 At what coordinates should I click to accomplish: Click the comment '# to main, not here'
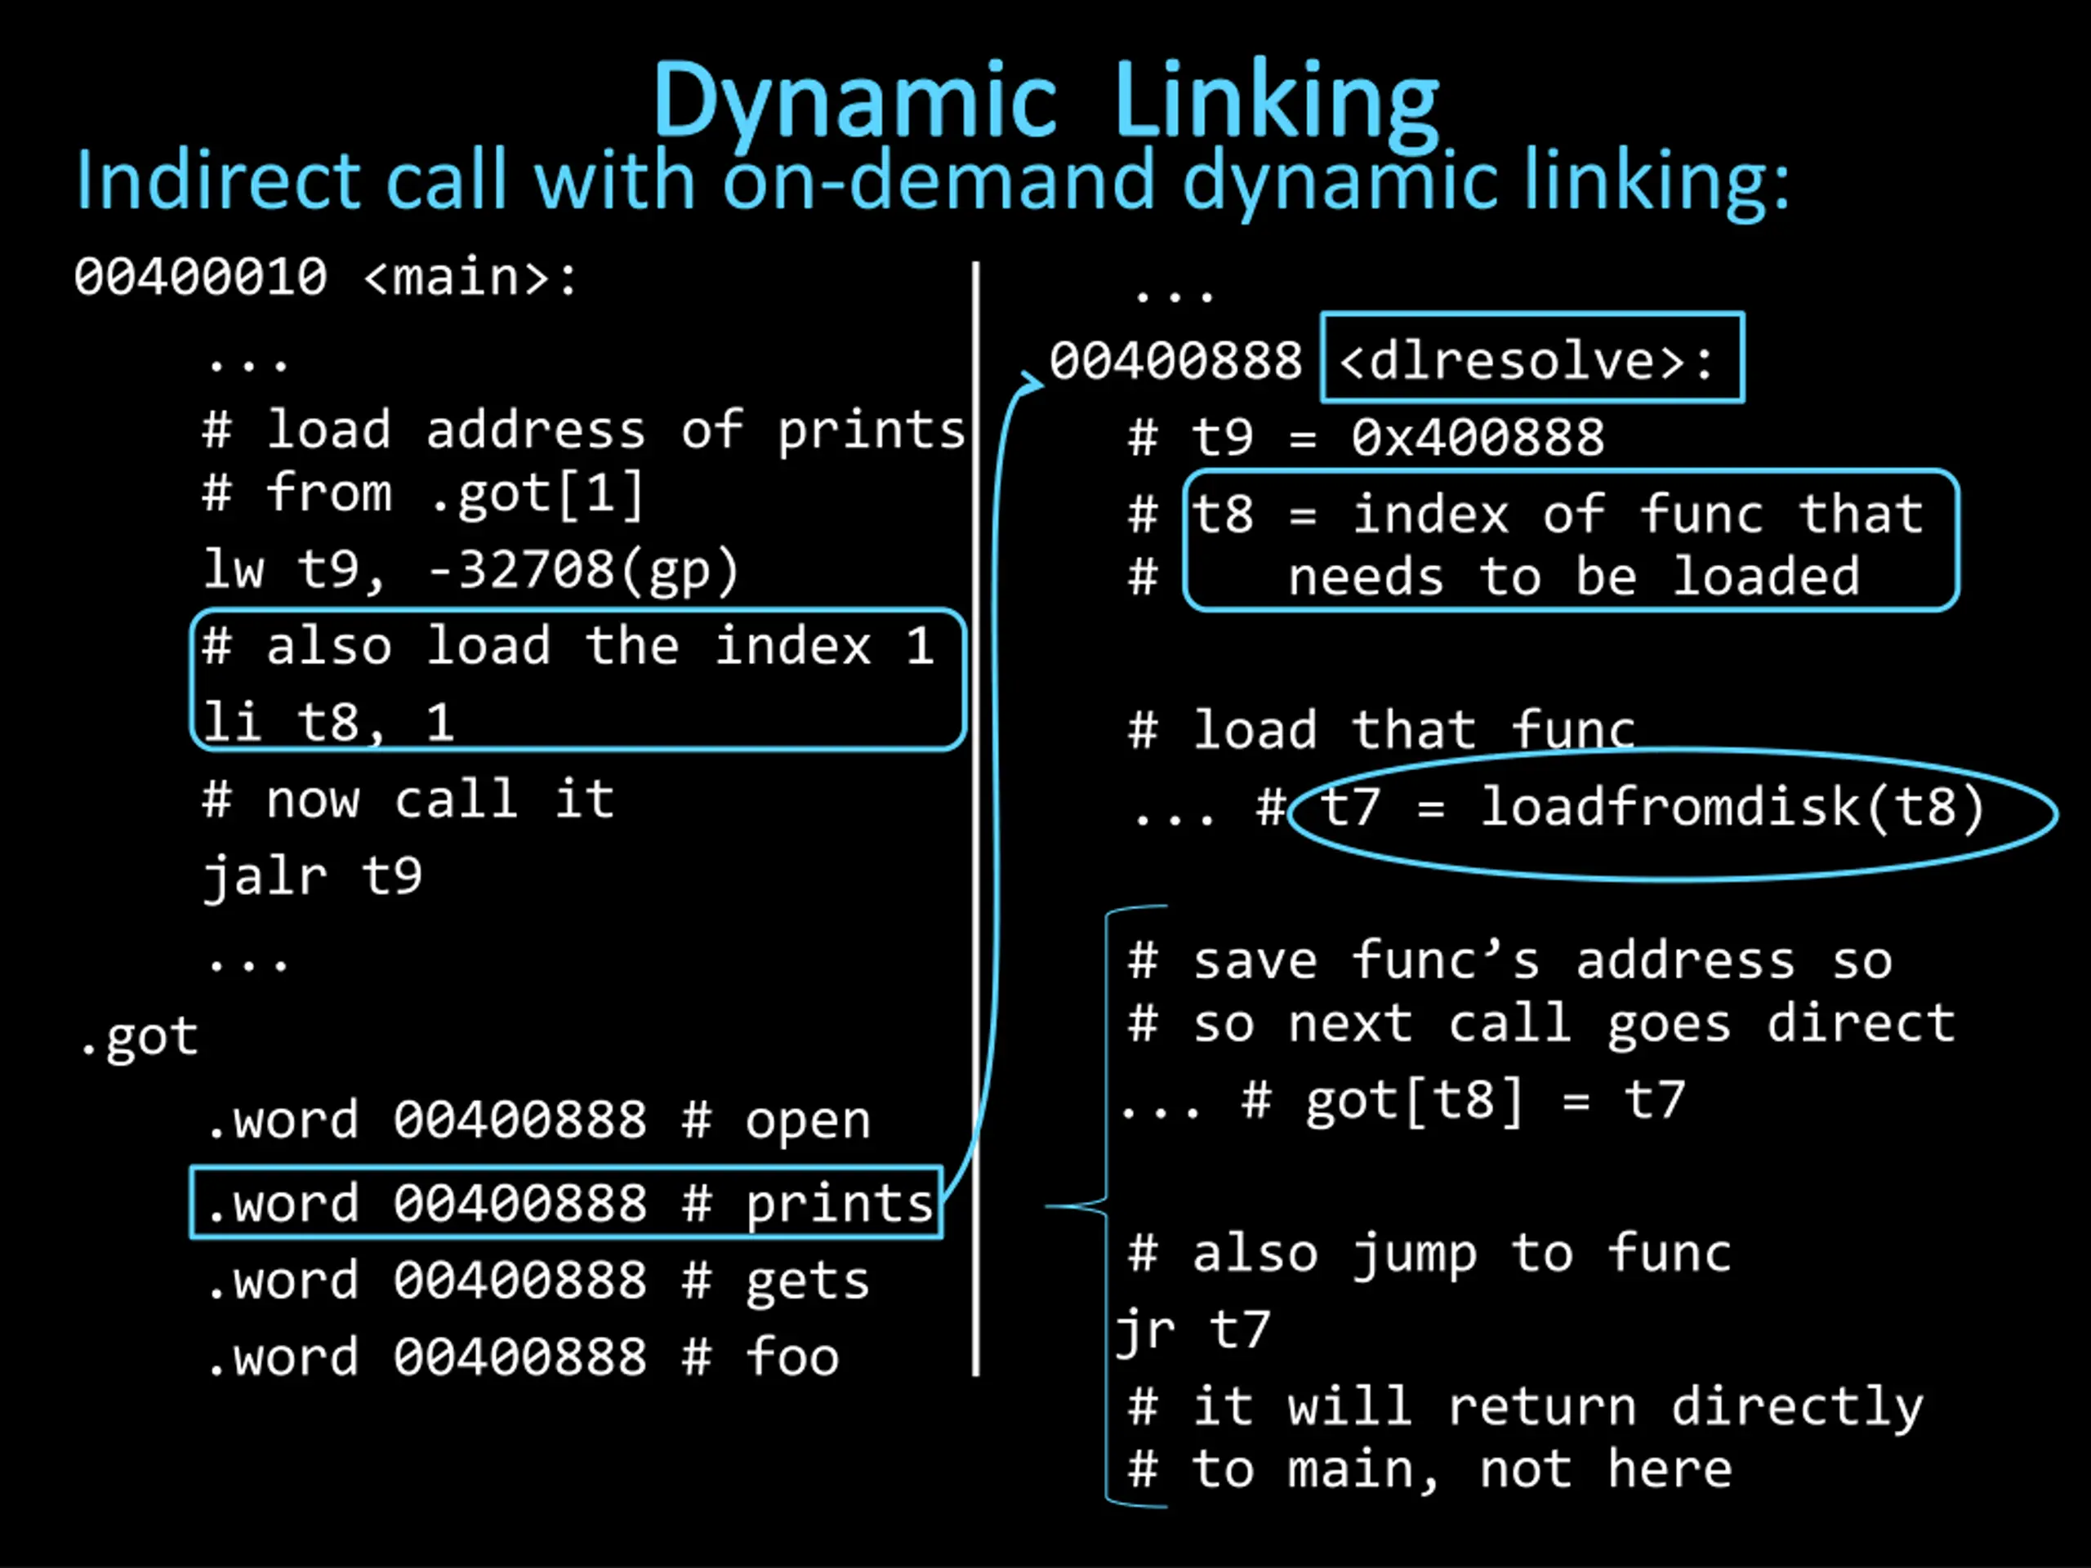(1430, 1470)
